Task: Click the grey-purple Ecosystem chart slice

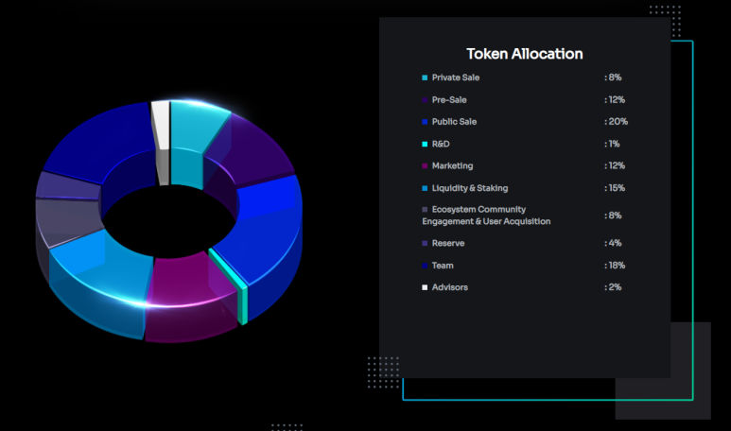Action: click(x=65, y=219)
